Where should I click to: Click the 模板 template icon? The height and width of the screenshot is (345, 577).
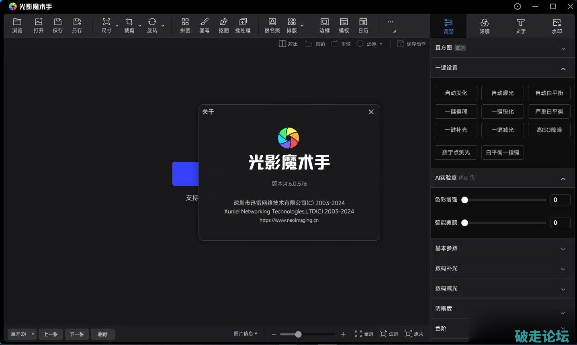[x=344, y=25]
